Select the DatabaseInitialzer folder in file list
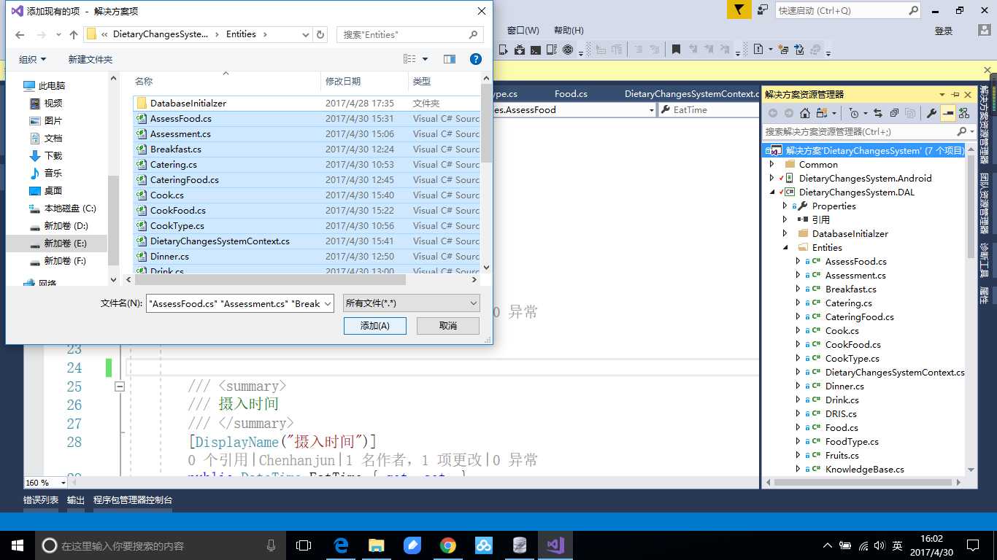This screenshot has height=560, width=997. [x=307, y=103]
